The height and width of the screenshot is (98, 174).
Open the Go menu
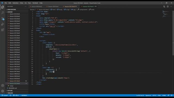pyautogui.click(x=26, y=3)
